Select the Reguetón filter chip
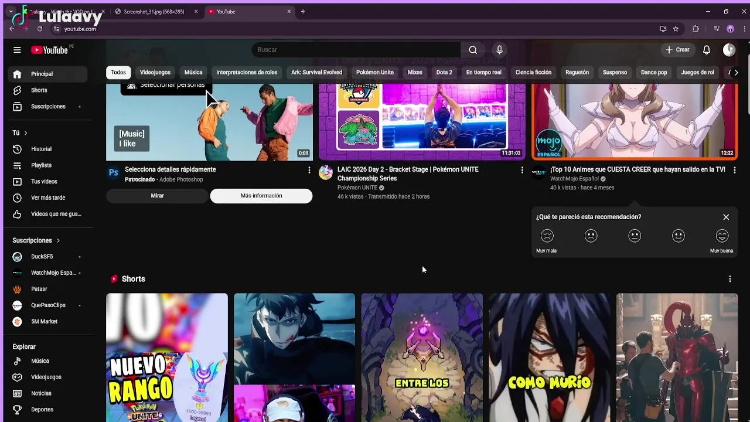This screenshot has height=422, width=750. tap(577, 73)
